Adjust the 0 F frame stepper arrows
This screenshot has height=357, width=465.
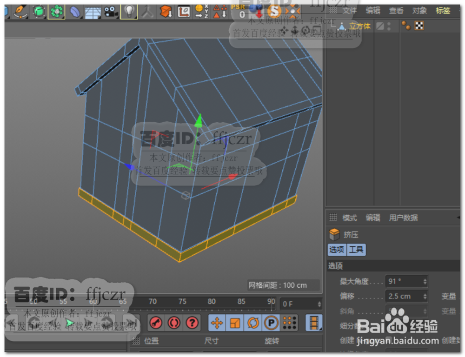pos(319,304)
